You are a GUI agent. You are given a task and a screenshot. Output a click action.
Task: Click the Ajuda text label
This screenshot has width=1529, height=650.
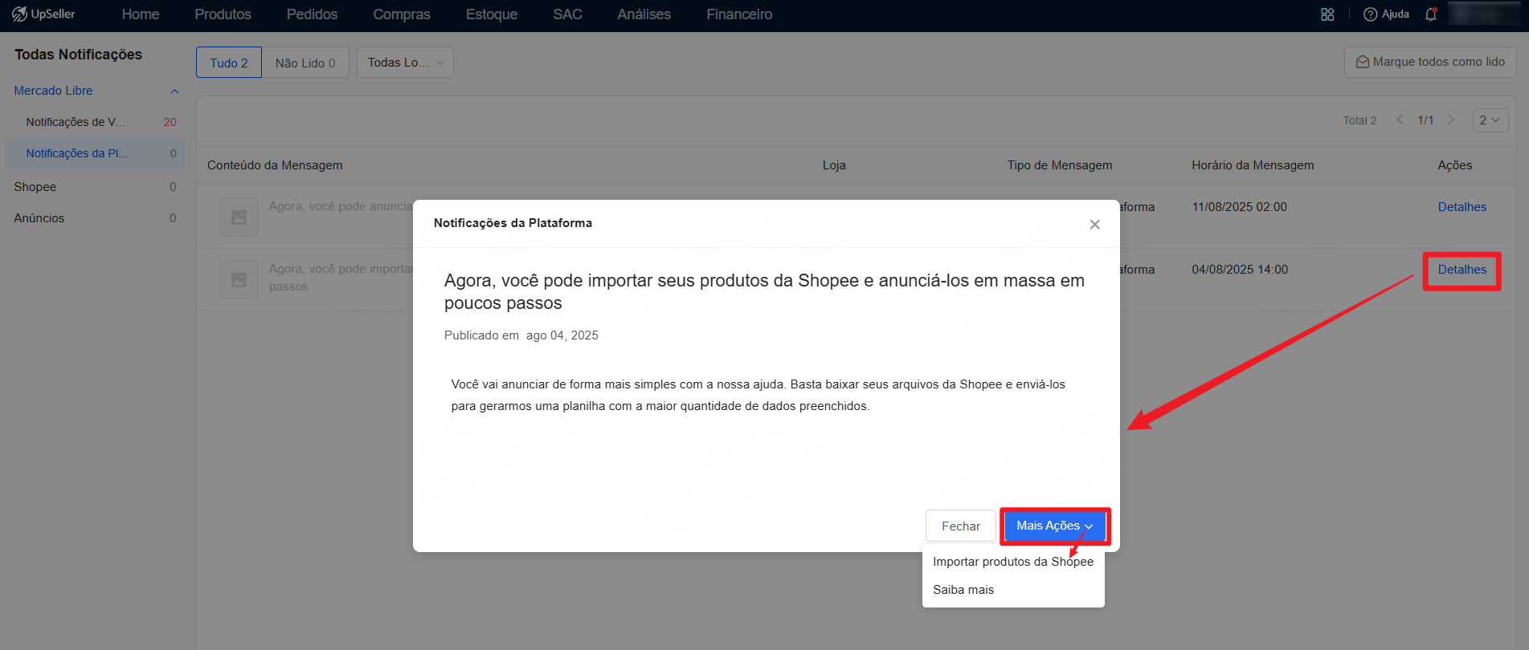pyautogui.click(x=1396, y=14)
